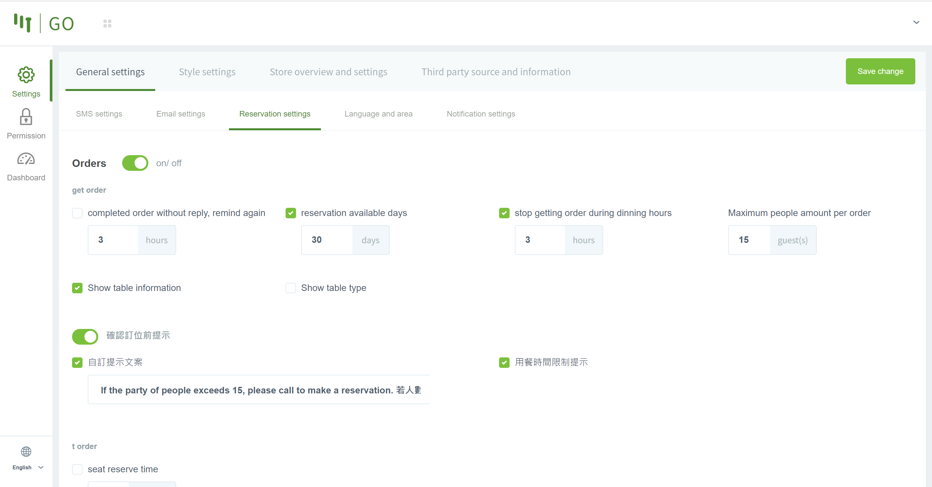Screen dimensions: 932x487
Task: Toggle the 確認訂位前提示 switch
Action: [85, 336]
